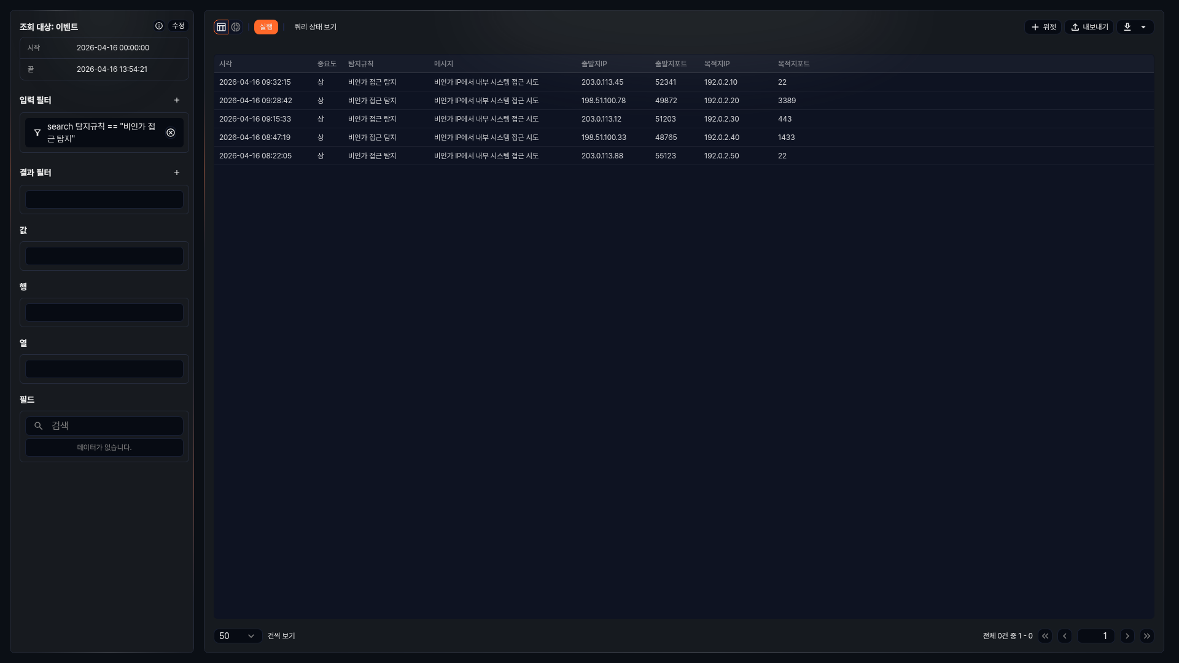Screen dimensions: 1179x663
Task: Switch to table view icon
Action: pos(221,27)
